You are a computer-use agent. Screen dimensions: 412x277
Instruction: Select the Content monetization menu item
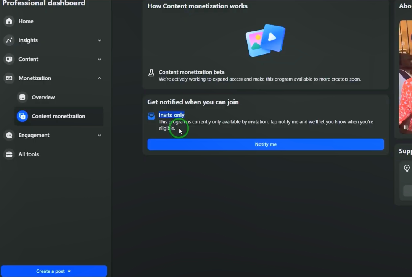click(59, 116)
